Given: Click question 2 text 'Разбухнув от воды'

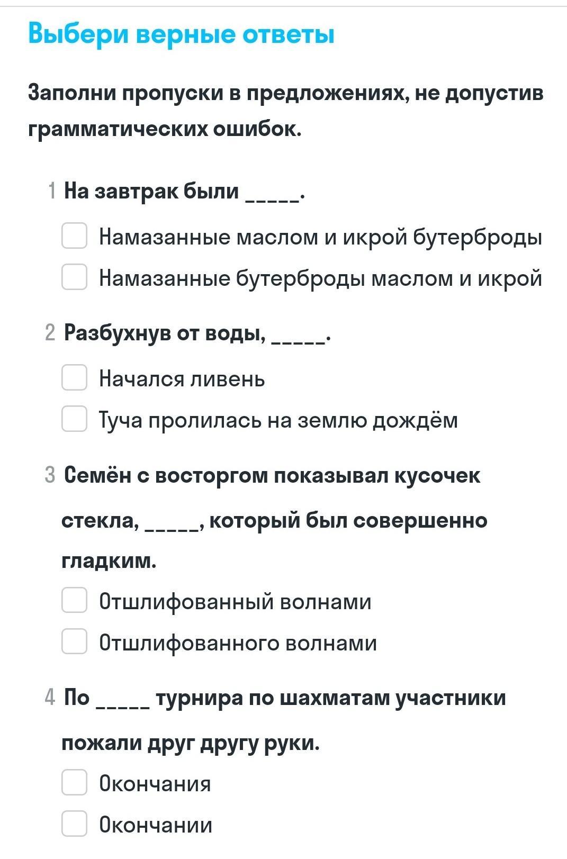Looking at the screenshot, I should point(165,333).
